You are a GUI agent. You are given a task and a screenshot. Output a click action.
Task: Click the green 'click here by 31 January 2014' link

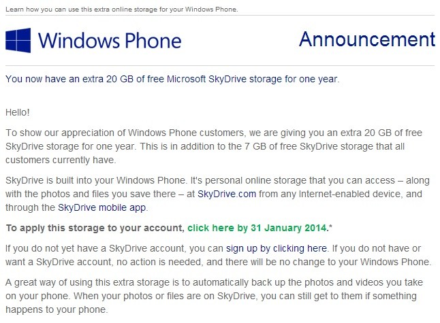coord(257,228)
